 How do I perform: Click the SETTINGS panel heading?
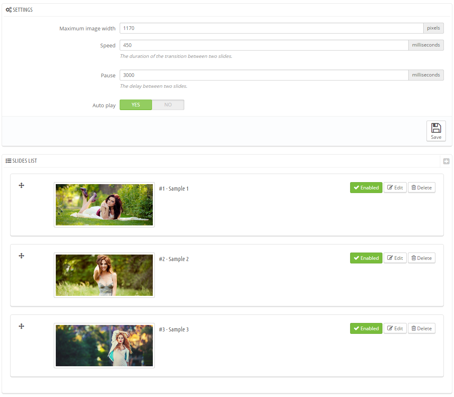[x=23, y=10]
